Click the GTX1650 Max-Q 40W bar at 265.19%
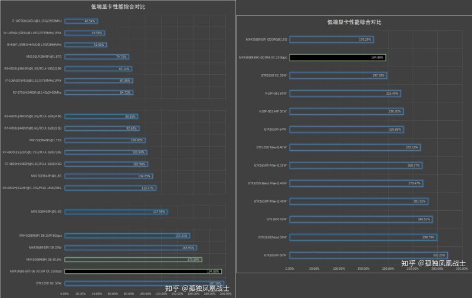Screen dimensions: 472x298 (355, 147)
